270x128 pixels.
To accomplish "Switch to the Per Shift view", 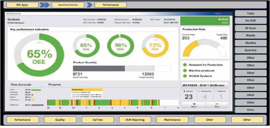I will (x=250, y=21).
